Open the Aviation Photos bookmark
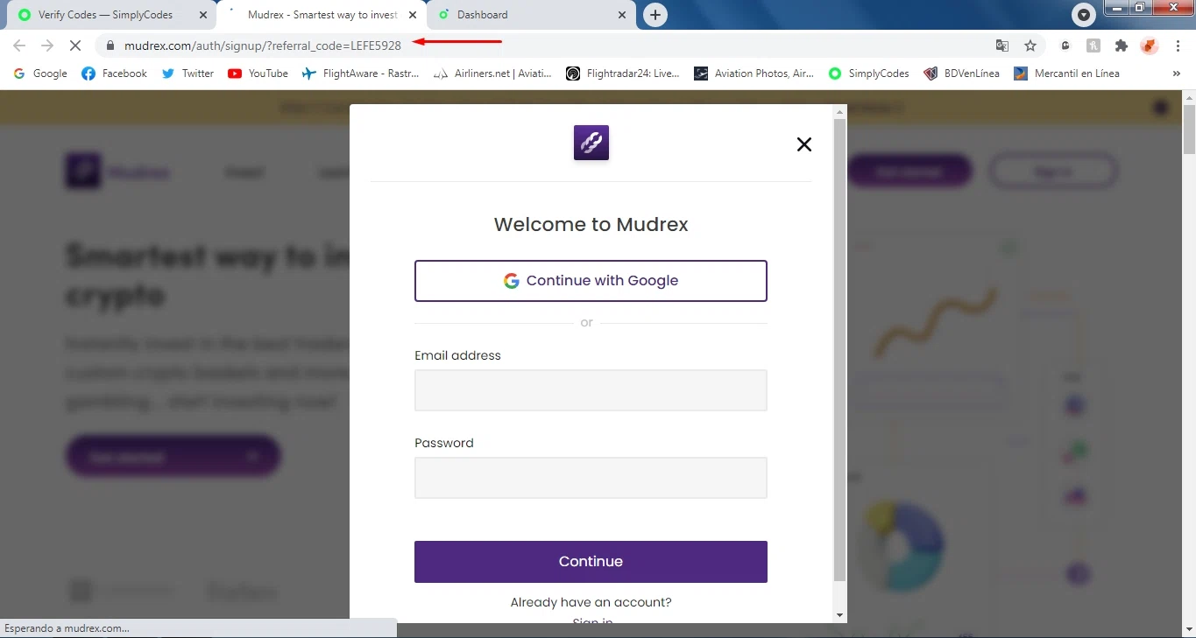Viewport: 1196px width, 638px height. coord(754,74)
